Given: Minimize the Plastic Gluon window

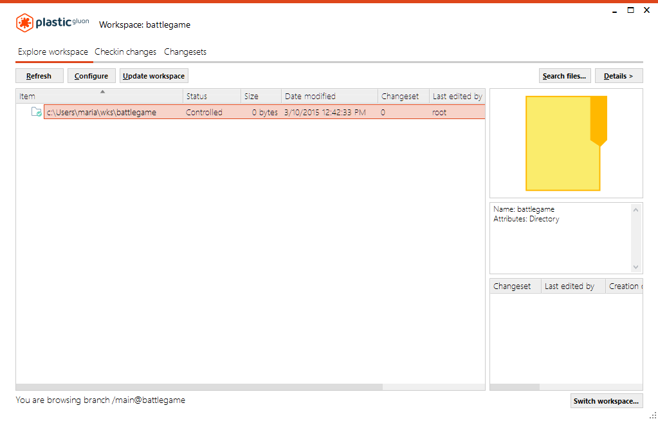Looking at the screenshot, I should [x=615, y=10].
